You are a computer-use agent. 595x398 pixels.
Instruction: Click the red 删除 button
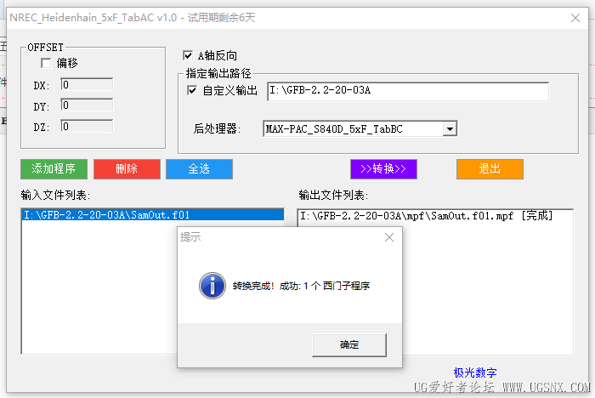(x=127, y=169)
